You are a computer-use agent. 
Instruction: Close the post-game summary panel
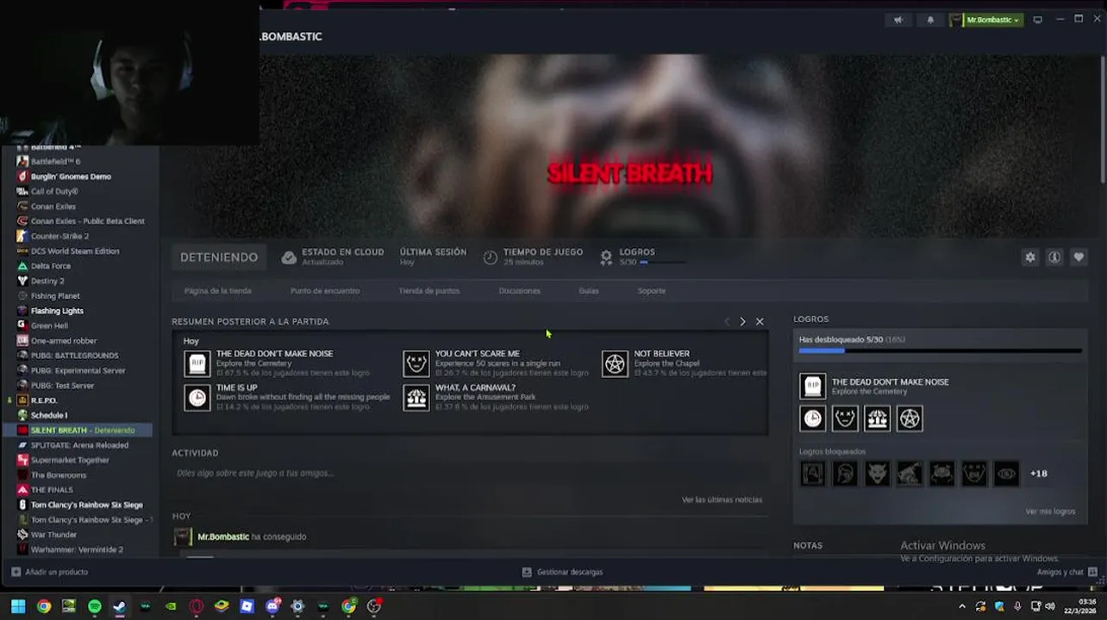pos(760,321)
